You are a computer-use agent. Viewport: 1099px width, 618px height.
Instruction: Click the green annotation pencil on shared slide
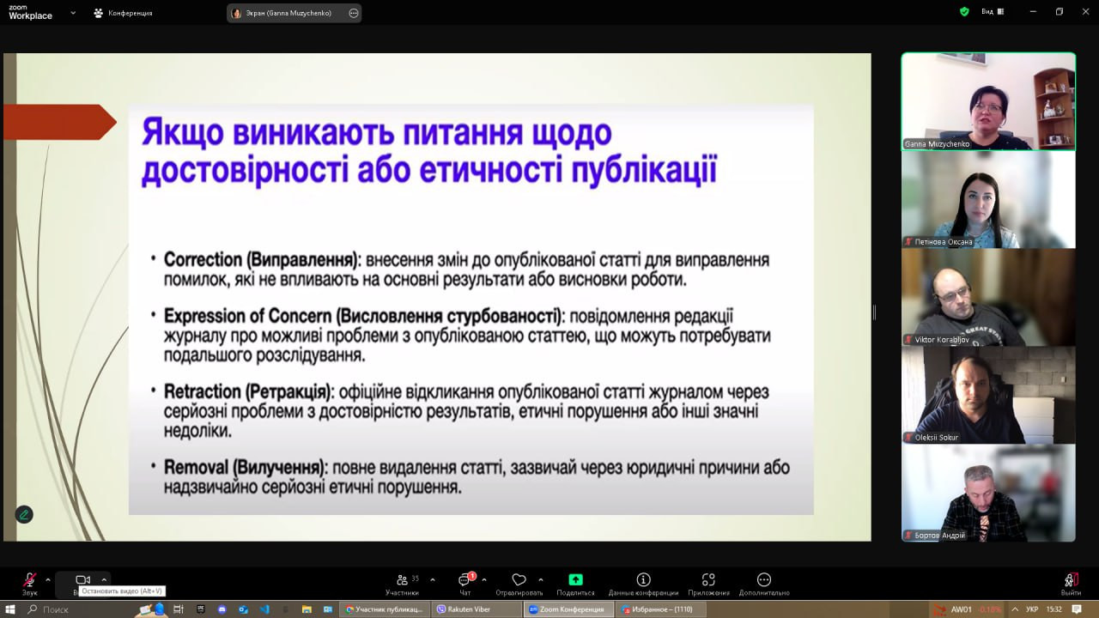(24, 514)
